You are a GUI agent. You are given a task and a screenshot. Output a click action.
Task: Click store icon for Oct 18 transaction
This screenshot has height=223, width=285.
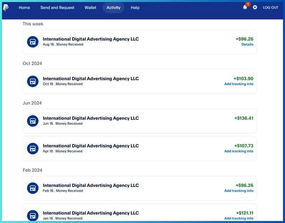tap(33, 81)
